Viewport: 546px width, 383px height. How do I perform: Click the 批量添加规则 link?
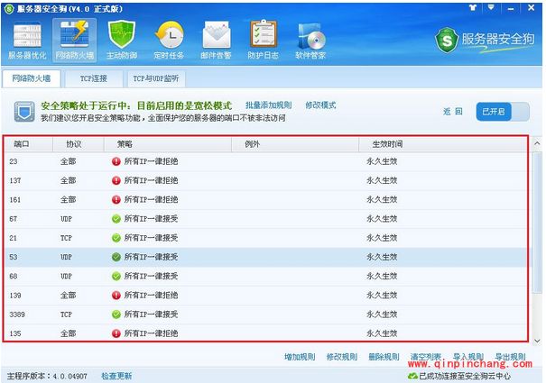click(268, 105)
